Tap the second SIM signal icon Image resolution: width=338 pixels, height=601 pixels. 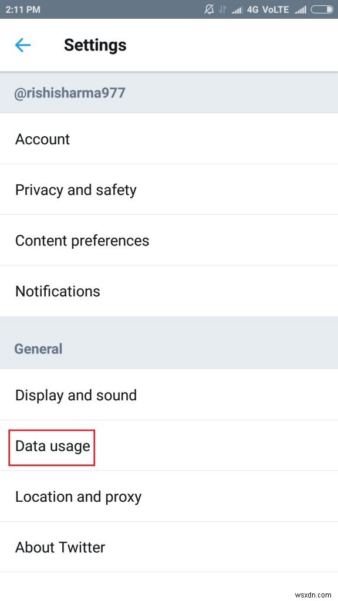point(299,9)
